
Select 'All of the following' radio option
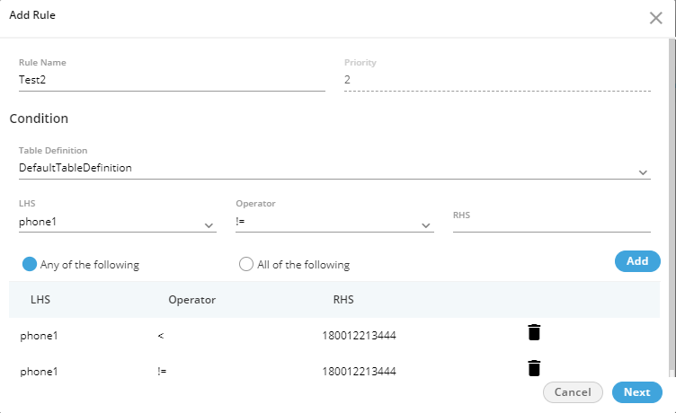[x=246, y=264]
